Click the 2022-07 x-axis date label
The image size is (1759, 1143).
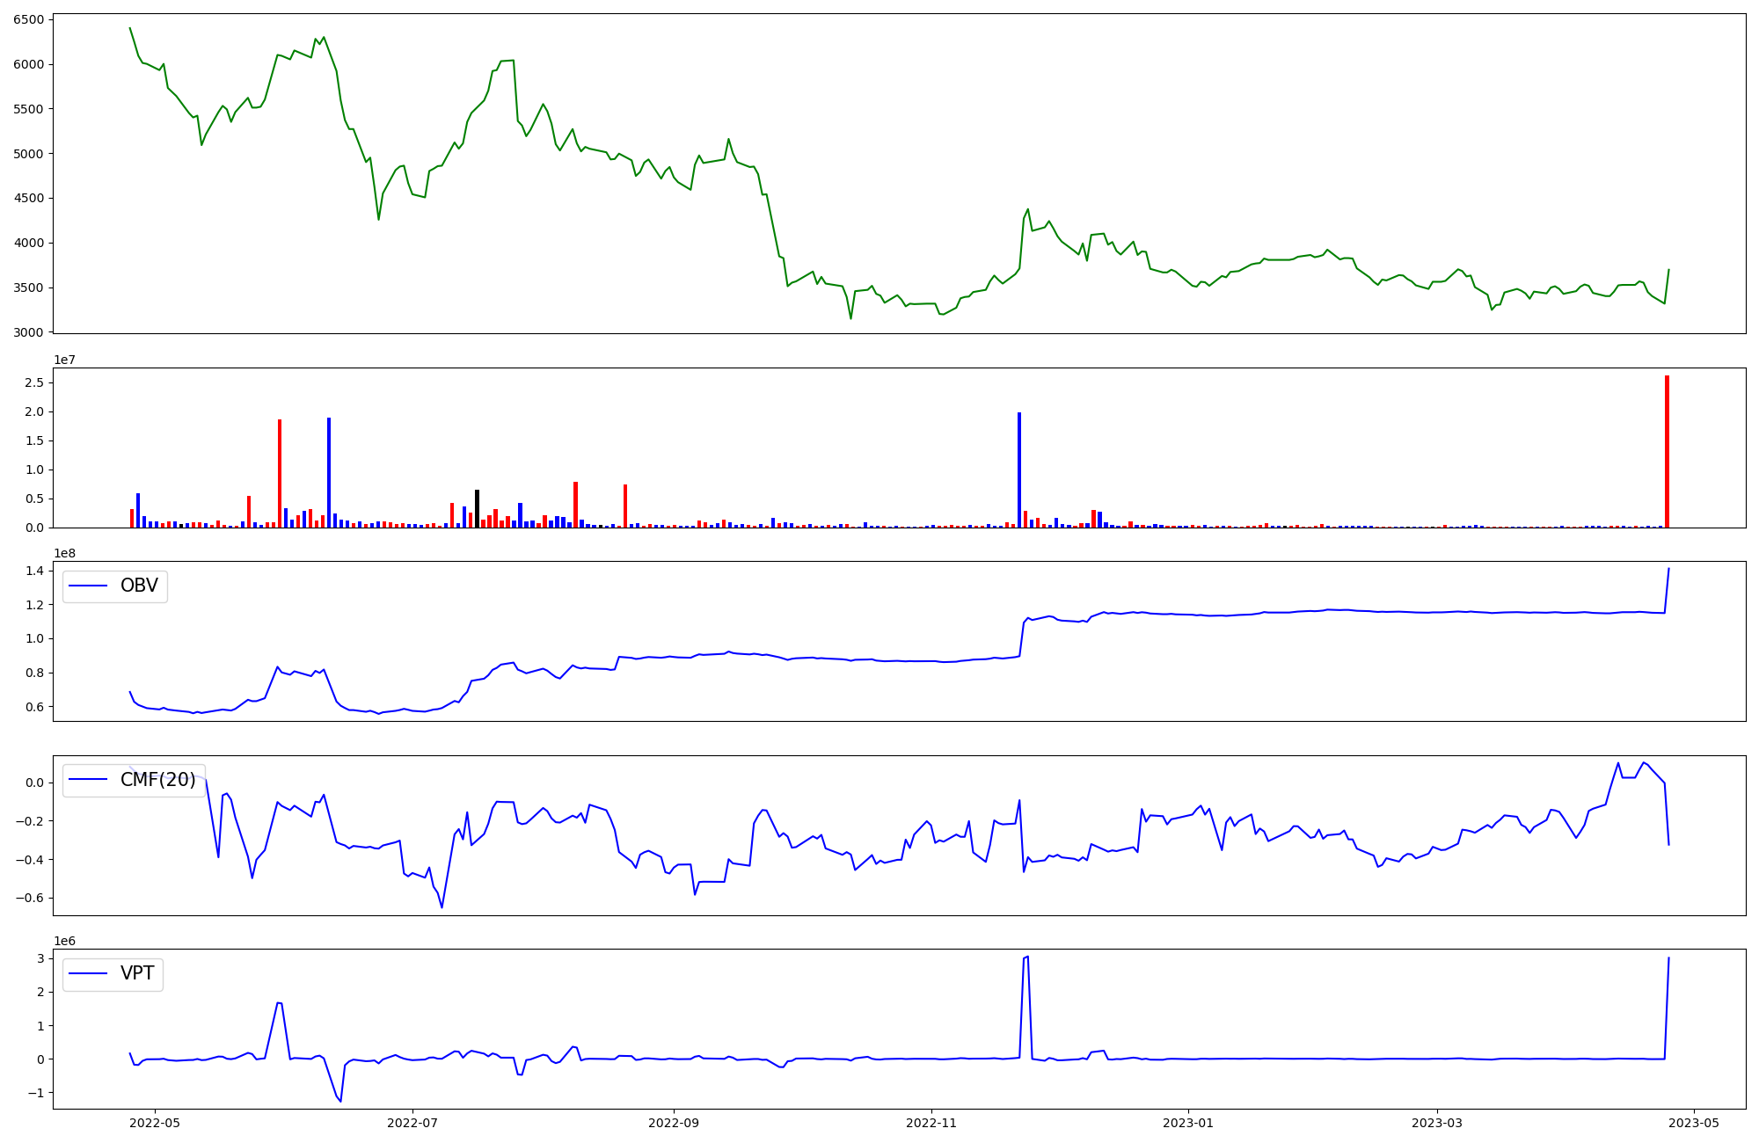pos(412,1123)
